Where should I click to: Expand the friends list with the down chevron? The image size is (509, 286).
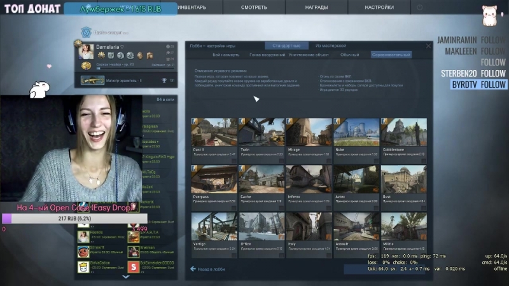point(126,276)
